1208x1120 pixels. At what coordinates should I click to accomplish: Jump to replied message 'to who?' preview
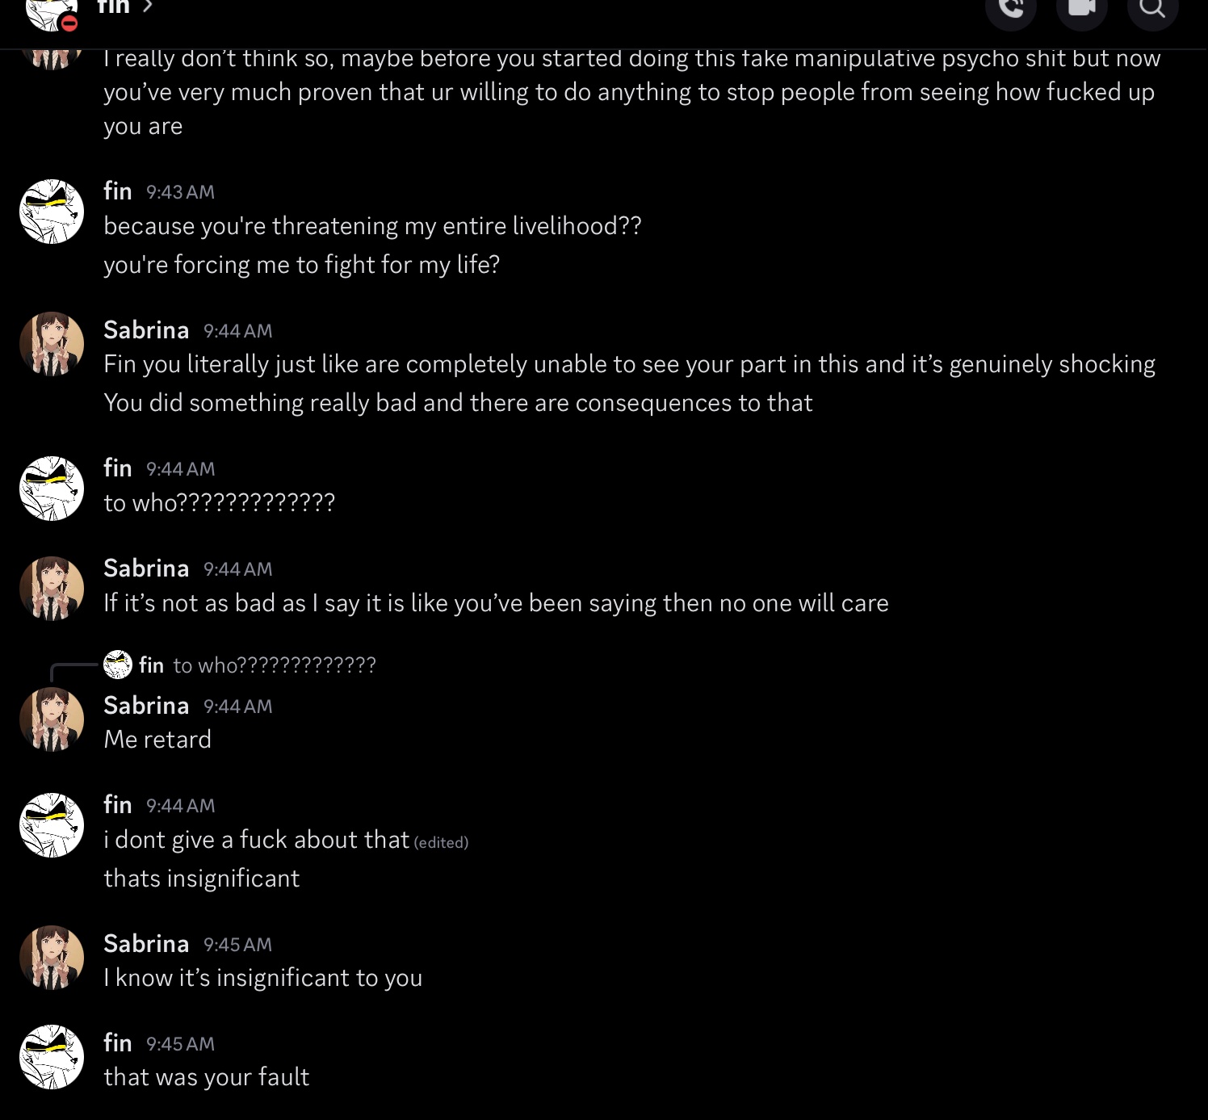click(275, 665)
